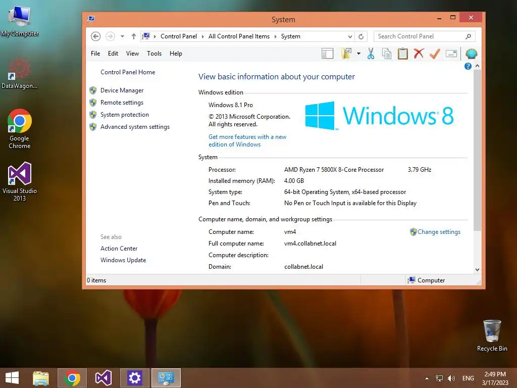This screenshot has height=388, width=517.
Task: Go up one level with Up arrow
Action: 133,36
